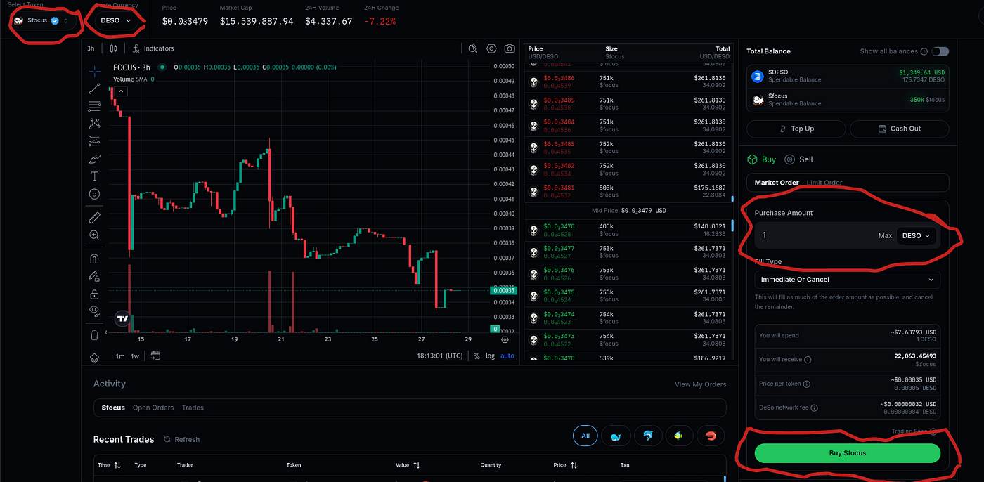Screen dimensions: 984x482
Task: Select the zoom in tool
Action: 94,235
